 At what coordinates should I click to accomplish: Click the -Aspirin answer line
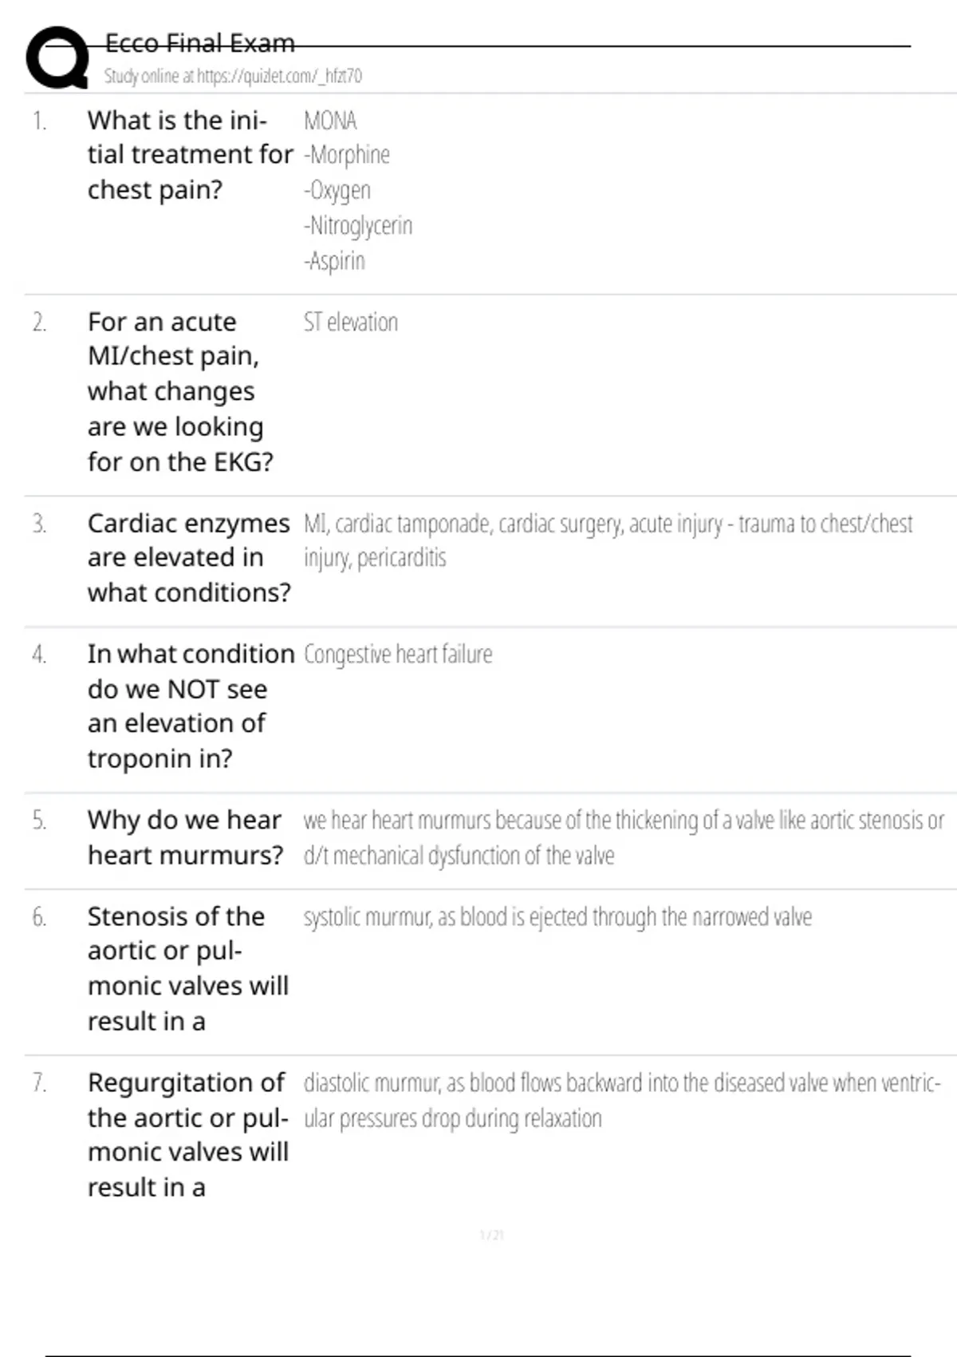click(x=335, y=261)
